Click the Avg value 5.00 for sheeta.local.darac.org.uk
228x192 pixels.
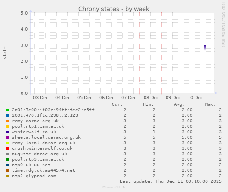(187, 137)
